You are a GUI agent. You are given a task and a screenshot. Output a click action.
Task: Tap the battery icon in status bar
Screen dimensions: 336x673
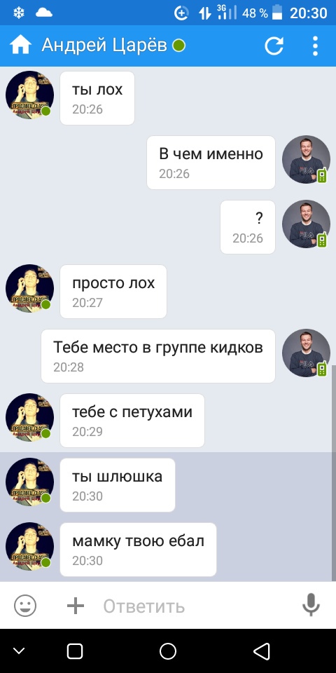278,13
